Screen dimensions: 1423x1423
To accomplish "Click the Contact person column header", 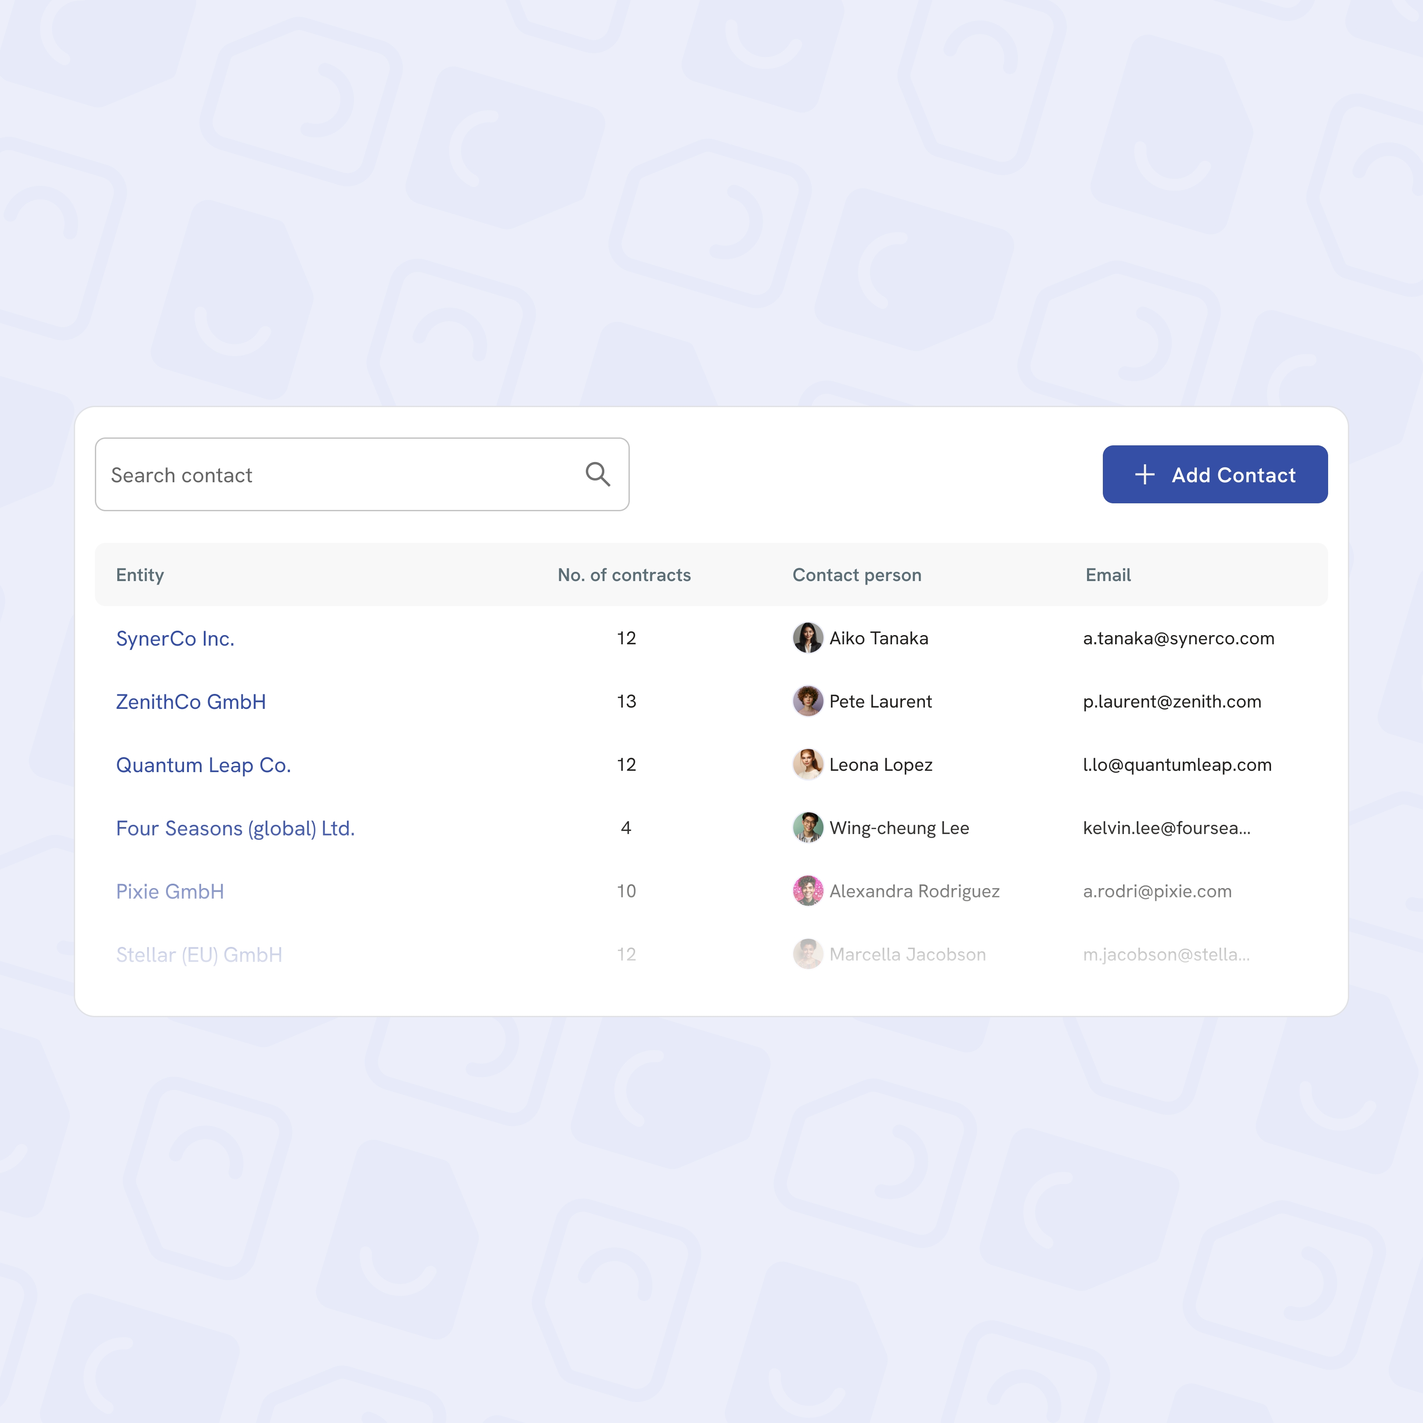I will click(856, 575).
